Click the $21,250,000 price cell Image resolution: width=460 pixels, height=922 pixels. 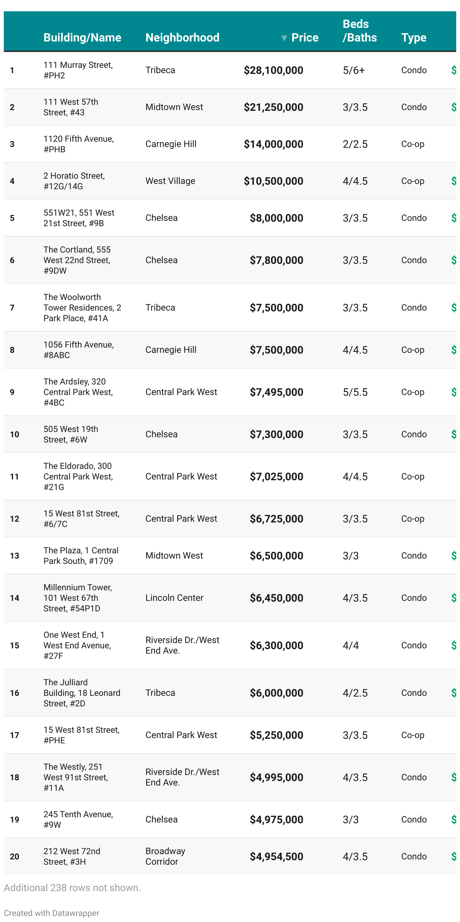[273, 107]
